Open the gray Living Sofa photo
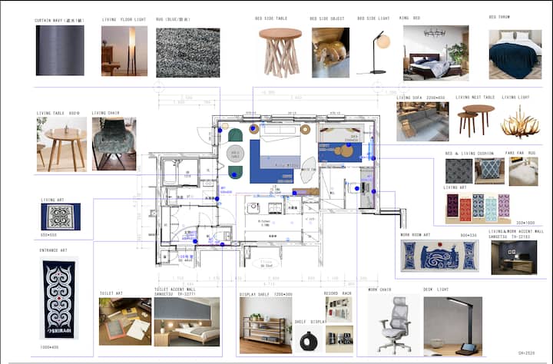Screen dimensions: 553x364 [x=422, y=121]
